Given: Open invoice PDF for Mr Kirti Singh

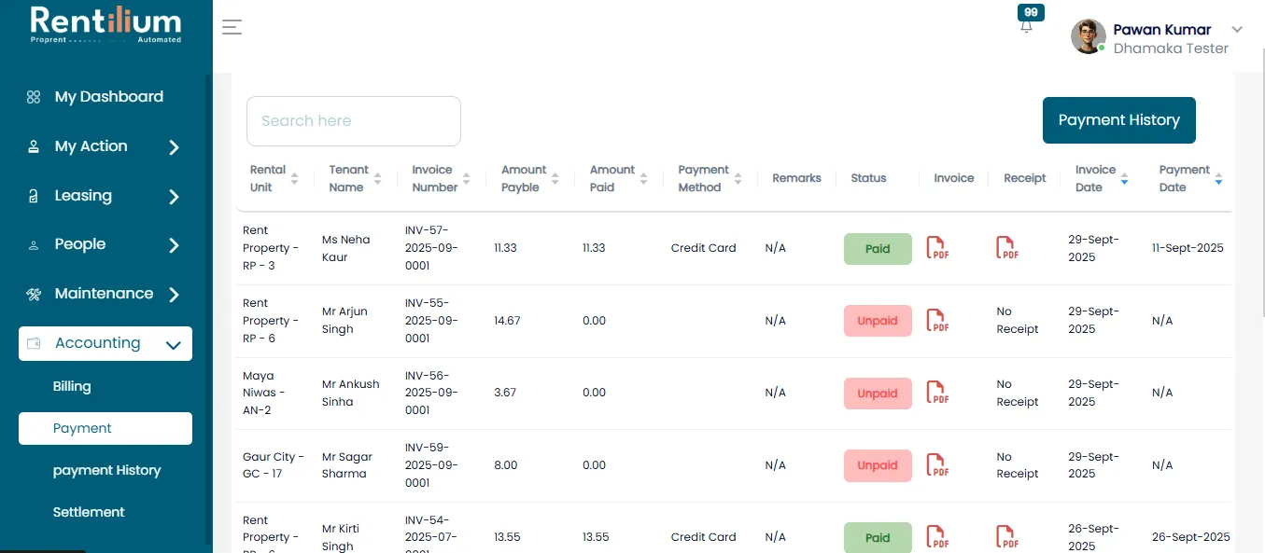Looking at the screenshot, I should coord(936,537).
